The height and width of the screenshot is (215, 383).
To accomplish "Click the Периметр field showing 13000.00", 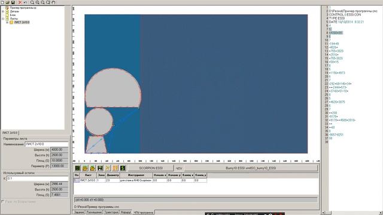I will click(x=59, y=166).
